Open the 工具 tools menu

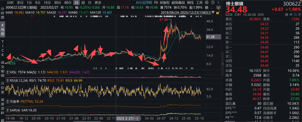pos(199,3)
